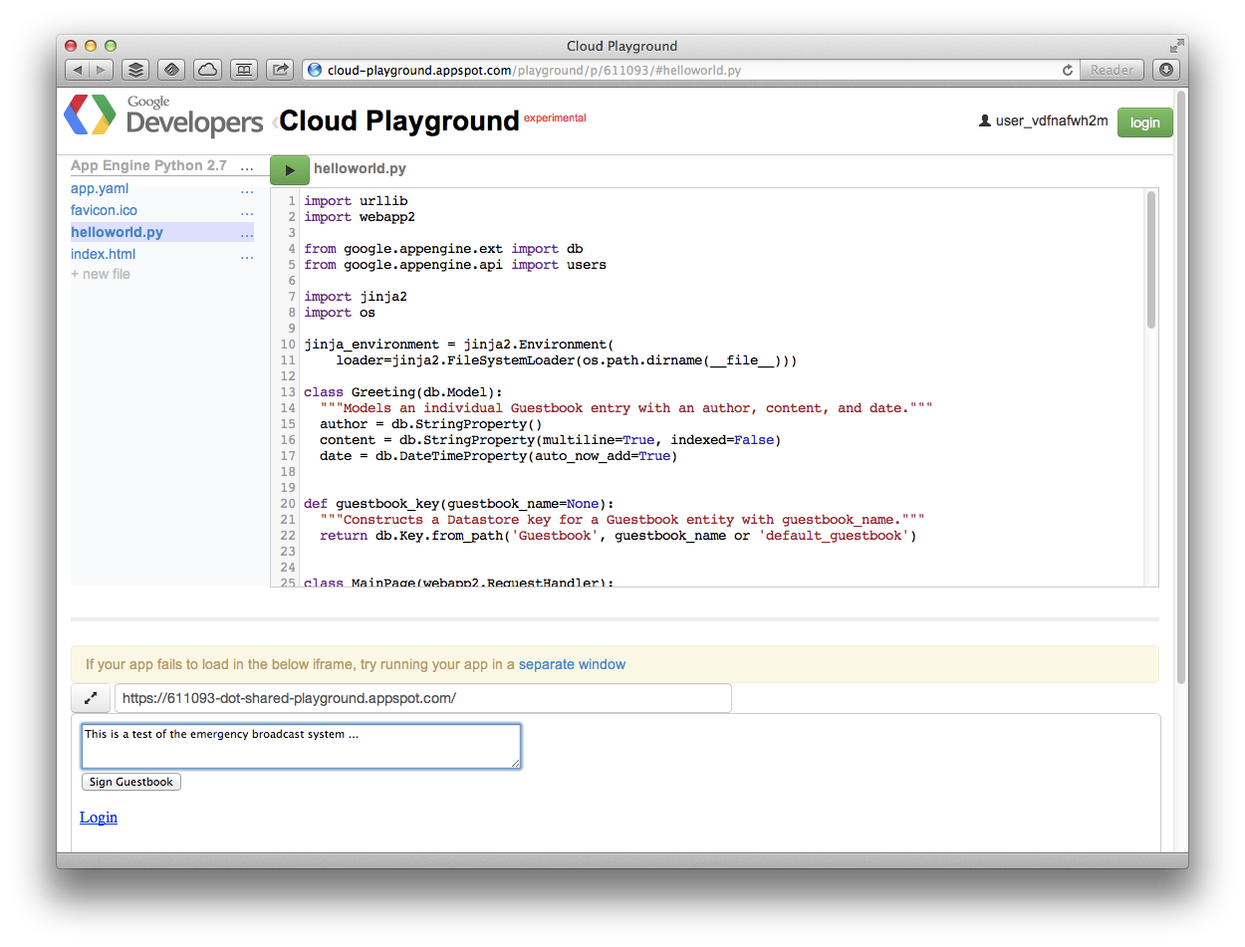
Task: Click the 'return db.Key.from_path' line
Action: pos(618,536)
